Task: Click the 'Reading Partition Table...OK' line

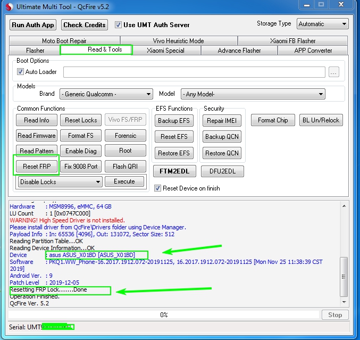Action: click(46, 241)
